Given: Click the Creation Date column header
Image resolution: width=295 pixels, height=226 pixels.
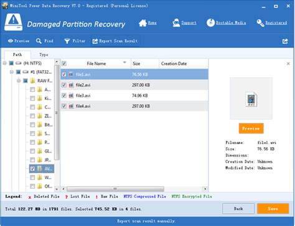Looking at the screenshot, I should 184,63.
